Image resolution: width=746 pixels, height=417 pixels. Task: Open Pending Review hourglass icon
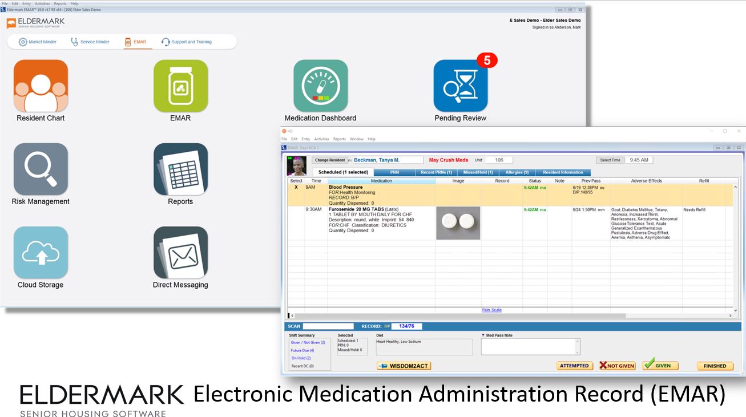pyautogui.click(x=461, y=86)
